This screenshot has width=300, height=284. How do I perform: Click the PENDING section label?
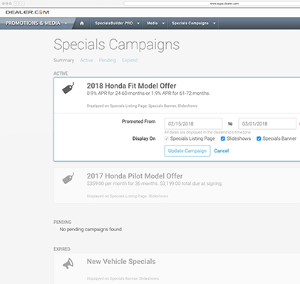(62, 222)
